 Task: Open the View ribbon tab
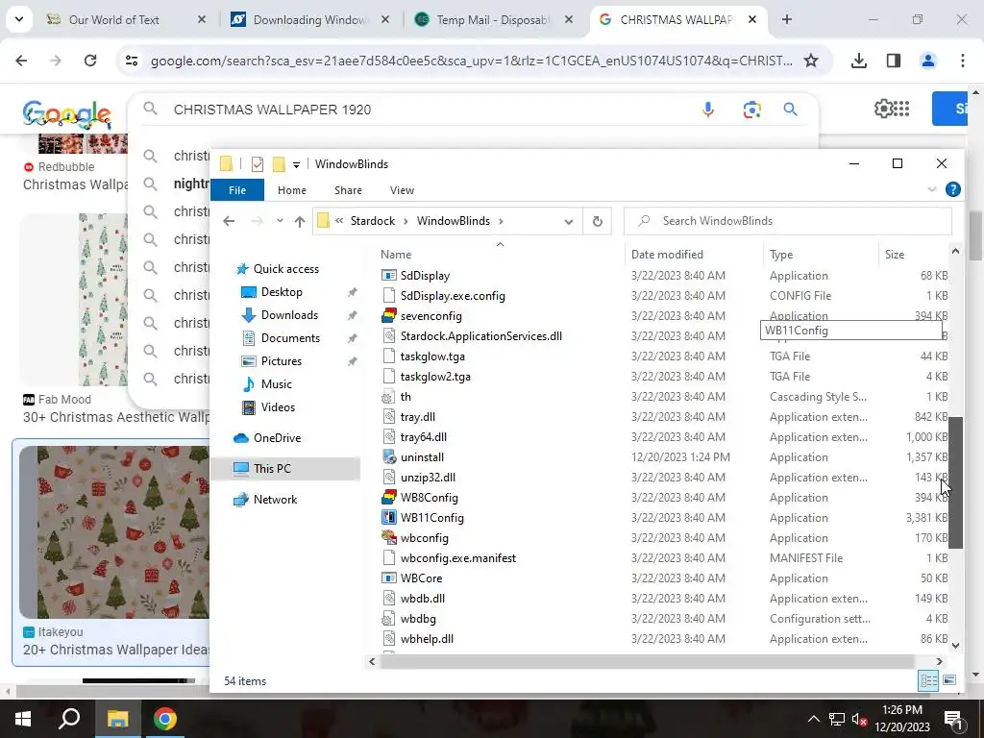click(402, 190)
